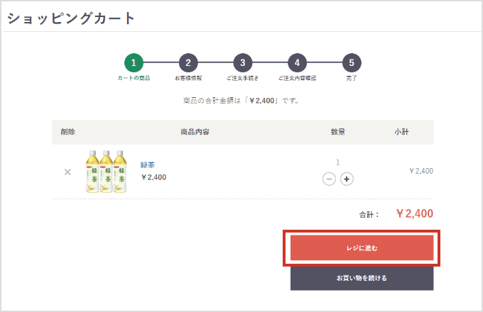483x312 pixels.
Task: Click step 1 circle in the progress bar
Action: pyautogui.click(x=134, y=62)
